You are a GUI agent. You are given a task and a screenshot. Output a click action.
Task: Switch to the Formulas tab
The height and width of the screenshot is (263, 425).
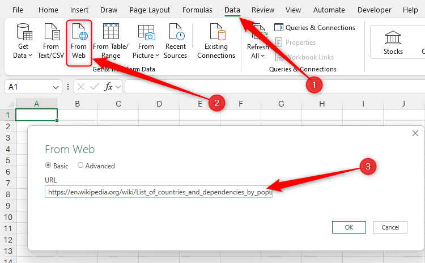tap(197, 10)
